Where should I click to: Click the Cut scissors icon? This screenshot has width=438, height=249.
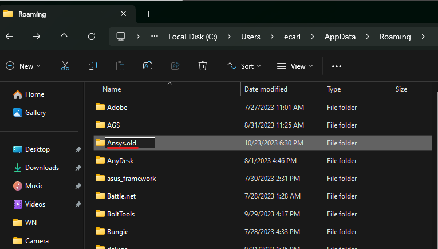pos(65,66)
